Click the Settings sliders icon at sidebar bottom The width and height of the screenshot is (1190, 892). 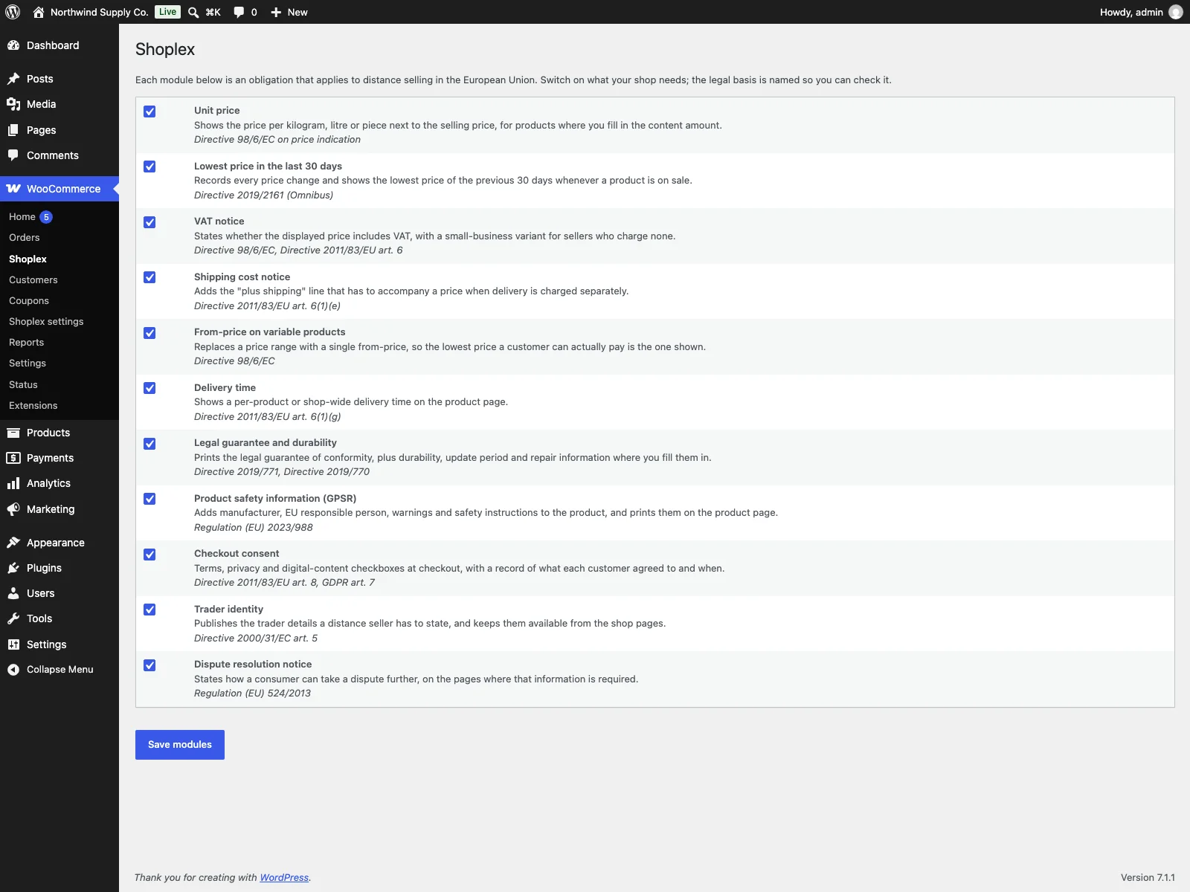[x=13, y=644]
